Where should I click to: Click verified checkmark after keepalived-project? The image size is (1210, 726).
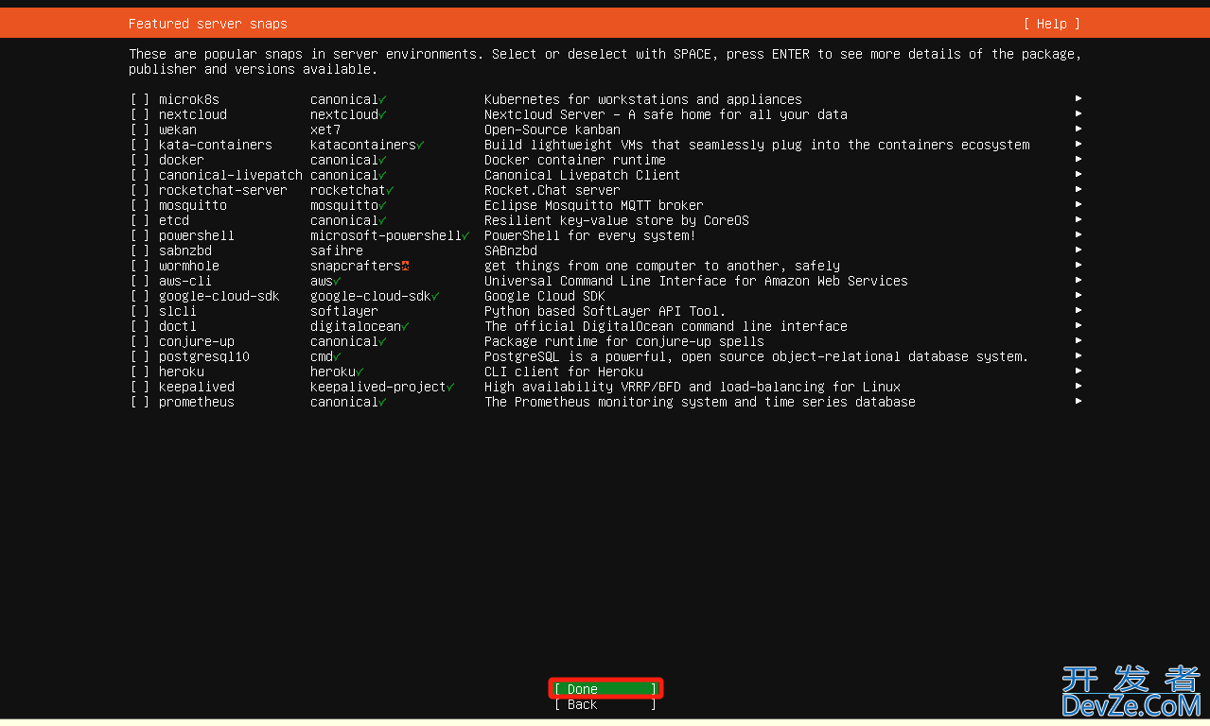click(x=450, y=387)
